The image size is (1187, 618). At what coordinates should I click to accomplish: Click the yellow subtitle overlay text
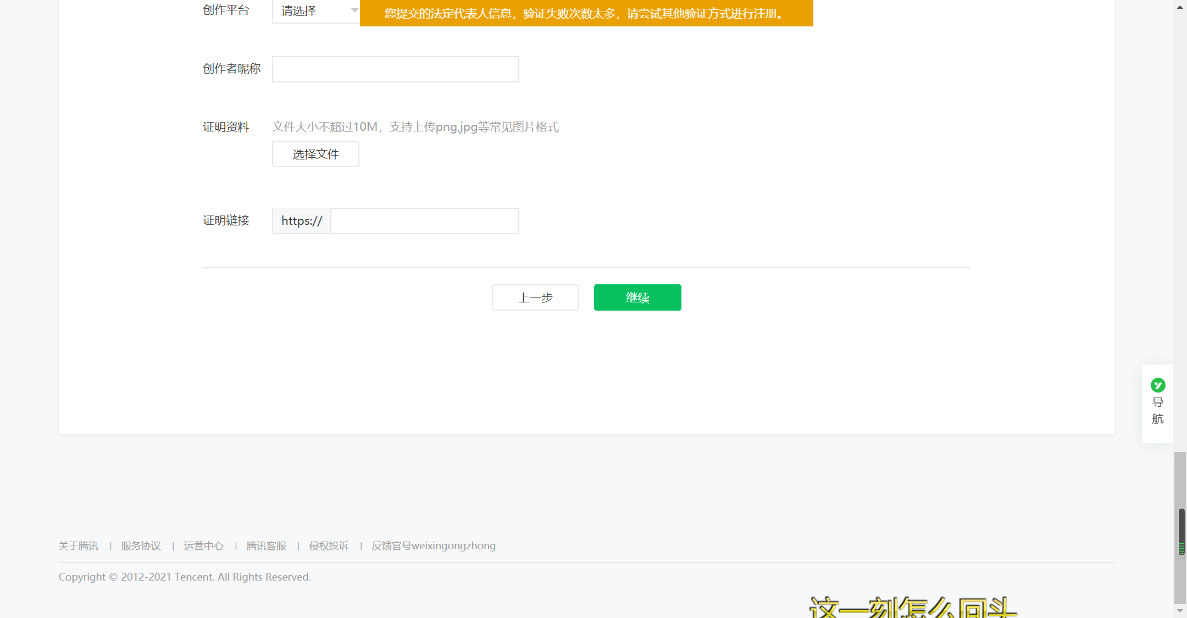912,608
